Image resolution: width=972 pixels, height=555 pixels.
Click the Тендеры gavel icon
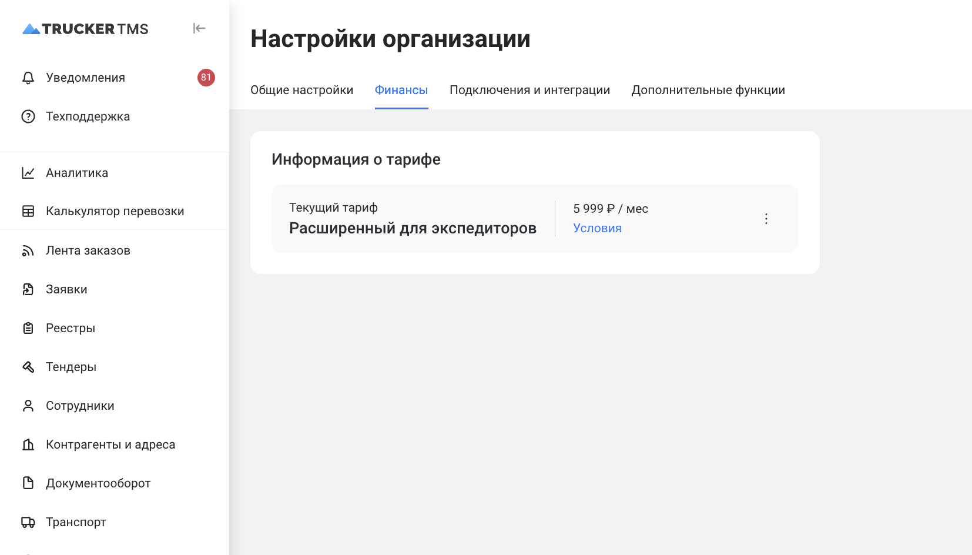click(28, 367)
